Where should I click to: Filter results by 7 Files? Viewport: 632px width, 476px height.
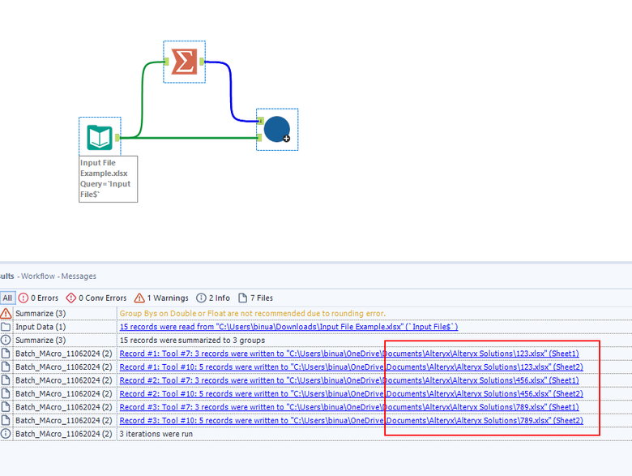(255, 298)
